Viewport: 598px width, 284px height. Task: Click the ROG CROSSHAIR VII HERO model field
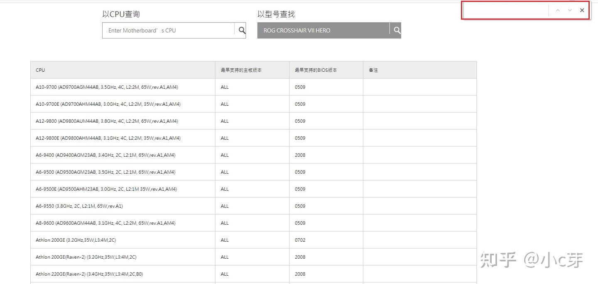click(323, 30)
